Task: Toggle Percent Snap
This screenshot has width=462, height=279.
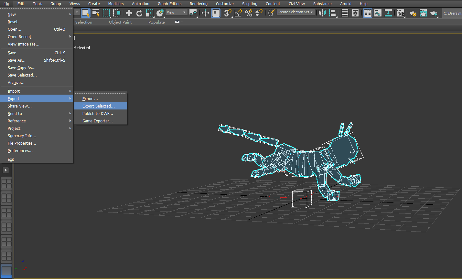Action: [249, 13]
